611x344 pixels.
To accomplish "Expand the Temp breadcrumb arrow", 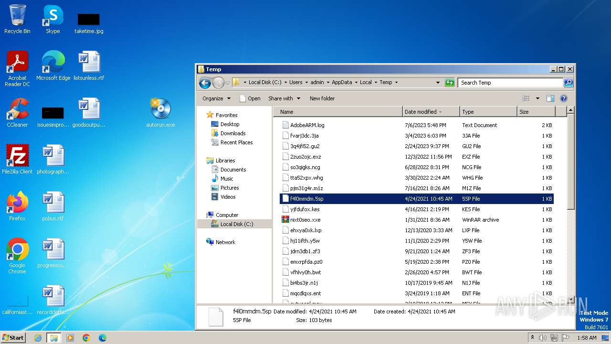I will pyautogui.click(x=396, y=83).
